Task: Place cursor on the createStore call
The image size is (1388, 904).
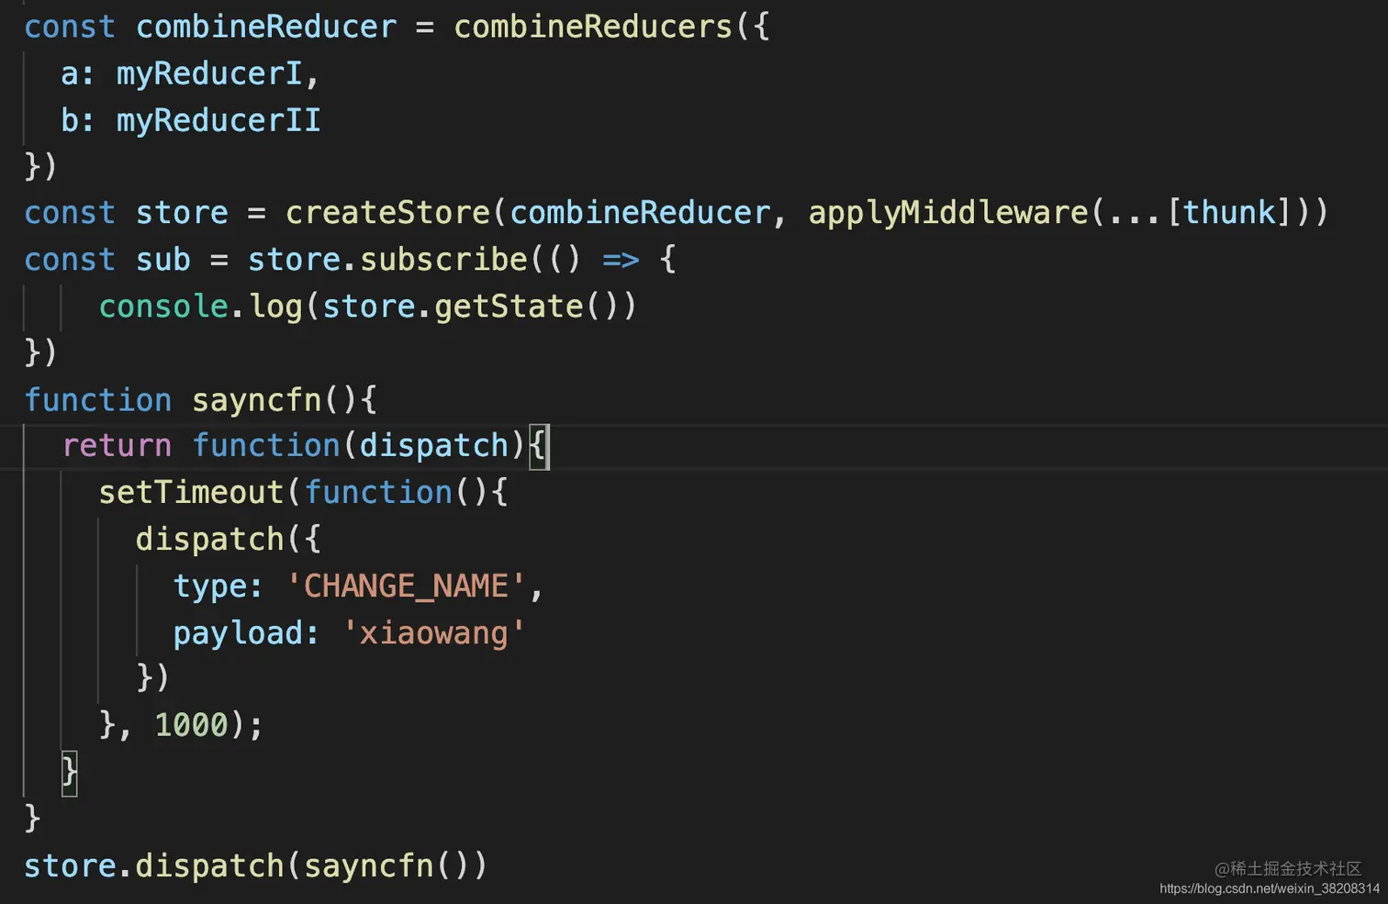Action: click(x=388, y=213)
